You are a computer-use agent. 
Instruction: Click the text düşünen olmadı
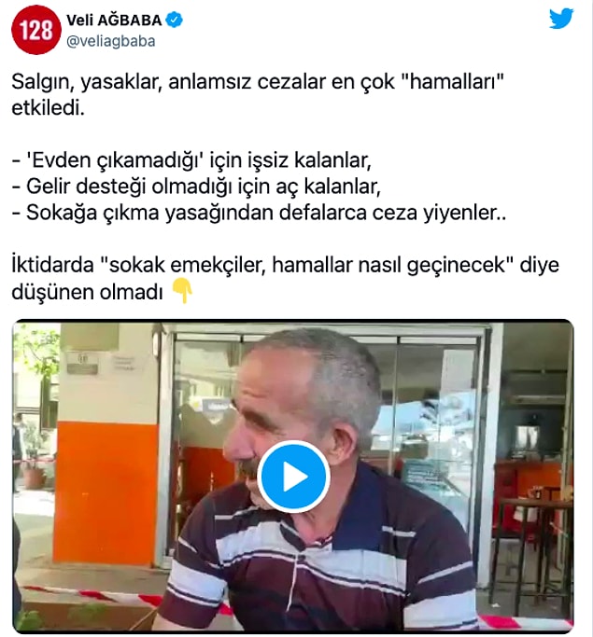coord(87,292)
